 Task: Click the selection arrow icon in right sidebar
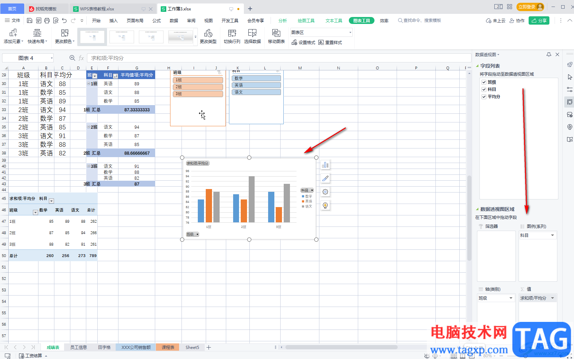pyautogui.click(x=569, y=77)
